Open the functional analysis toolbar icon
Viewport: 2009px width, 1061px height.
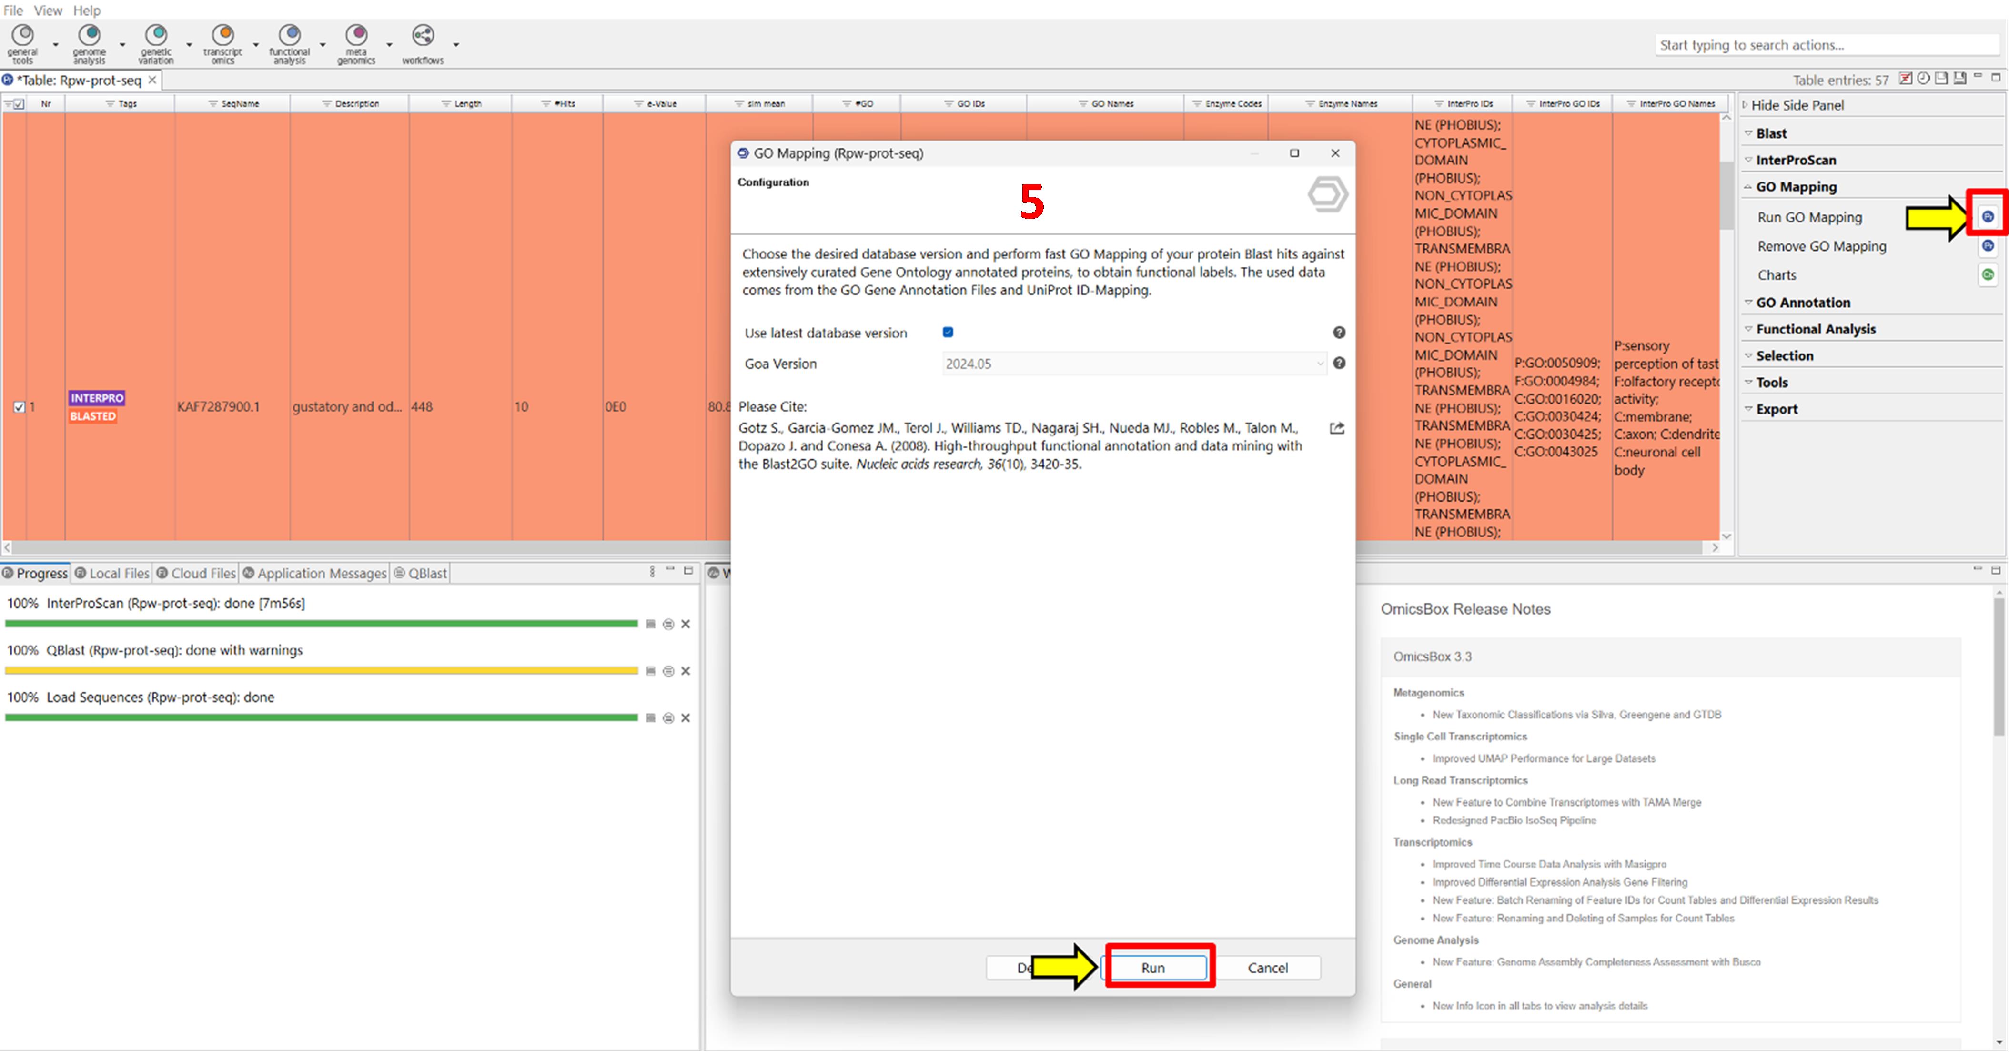289,36
